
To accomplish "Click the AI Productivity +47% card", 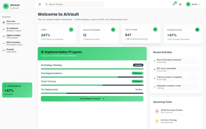I will pyautogui.click(x=17, y=90).
